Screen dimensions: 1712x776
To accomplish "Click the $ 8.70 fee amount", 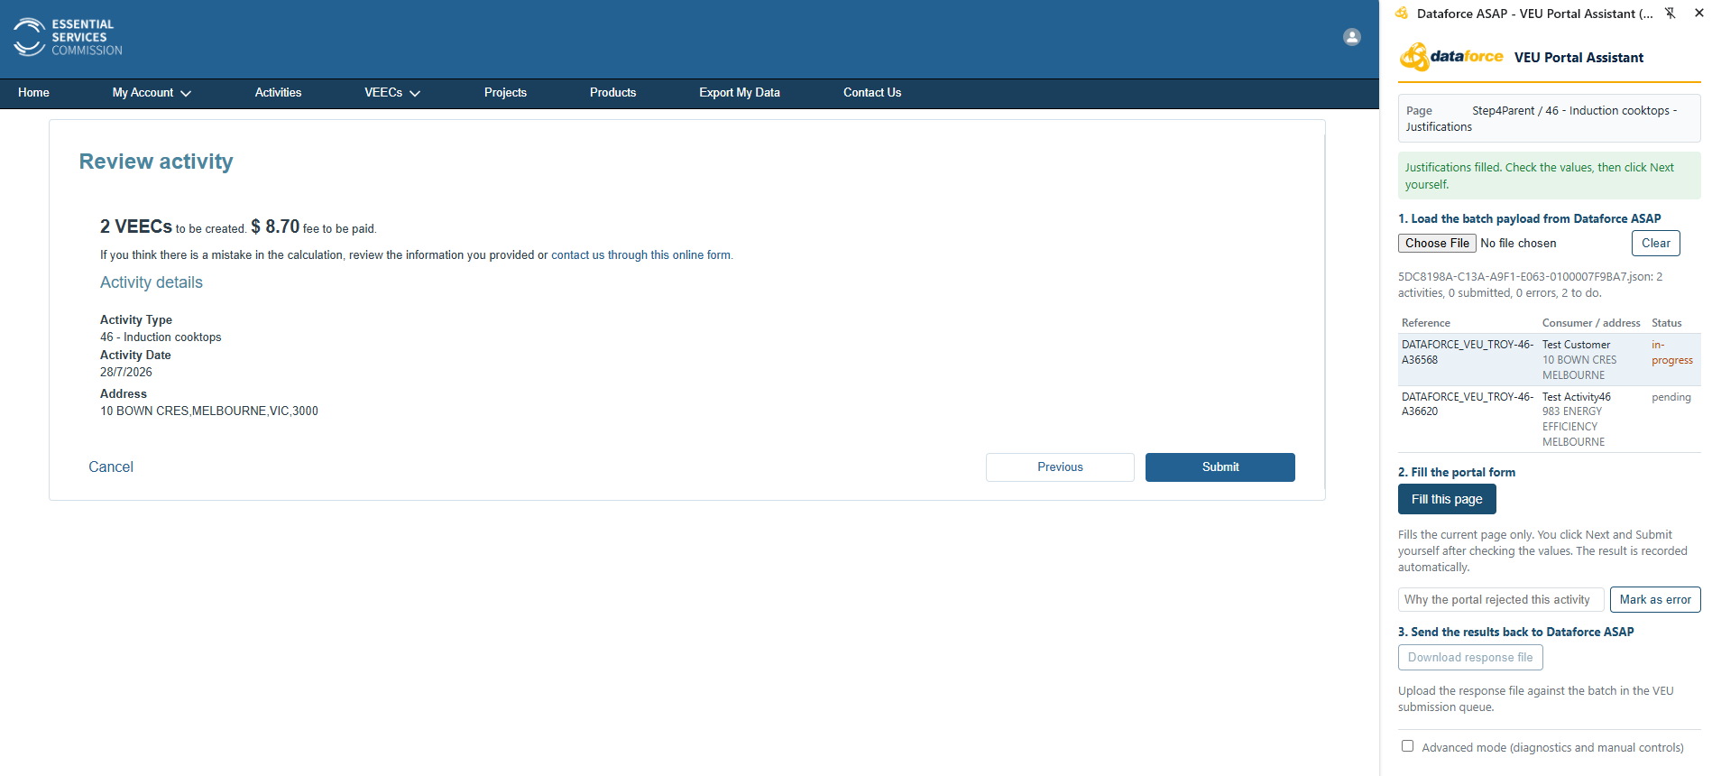I will 275,226.
